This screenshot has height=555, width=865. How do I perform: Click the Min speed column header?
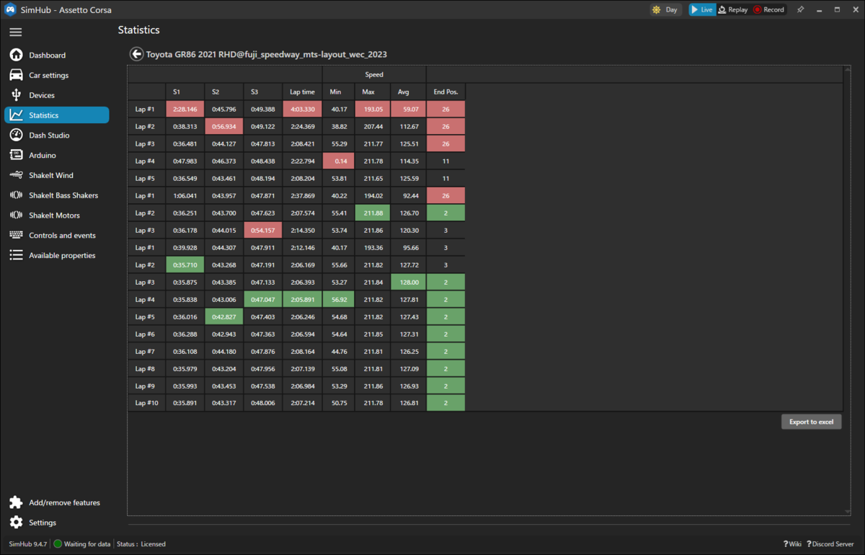click(338, 92)
